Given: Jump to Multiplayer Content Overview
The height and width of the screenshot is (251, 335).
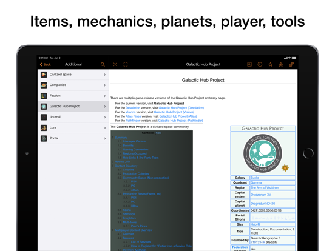Looking at the screenshot, I should tap(134, 230).
